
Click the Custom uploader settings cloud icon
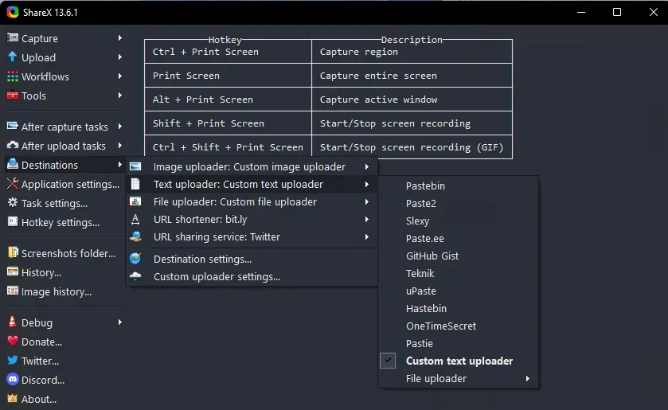[135, 276]
